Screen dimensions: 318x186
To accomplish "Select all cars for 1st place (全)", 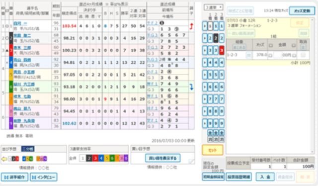I will [x=210, y=133].
